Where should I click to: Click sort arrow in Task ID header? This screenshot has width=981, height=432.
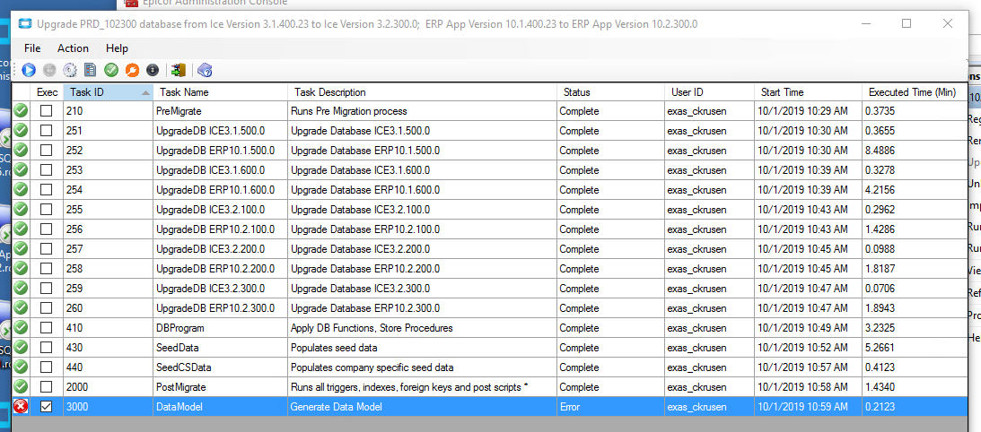click(x=145, y=92)
